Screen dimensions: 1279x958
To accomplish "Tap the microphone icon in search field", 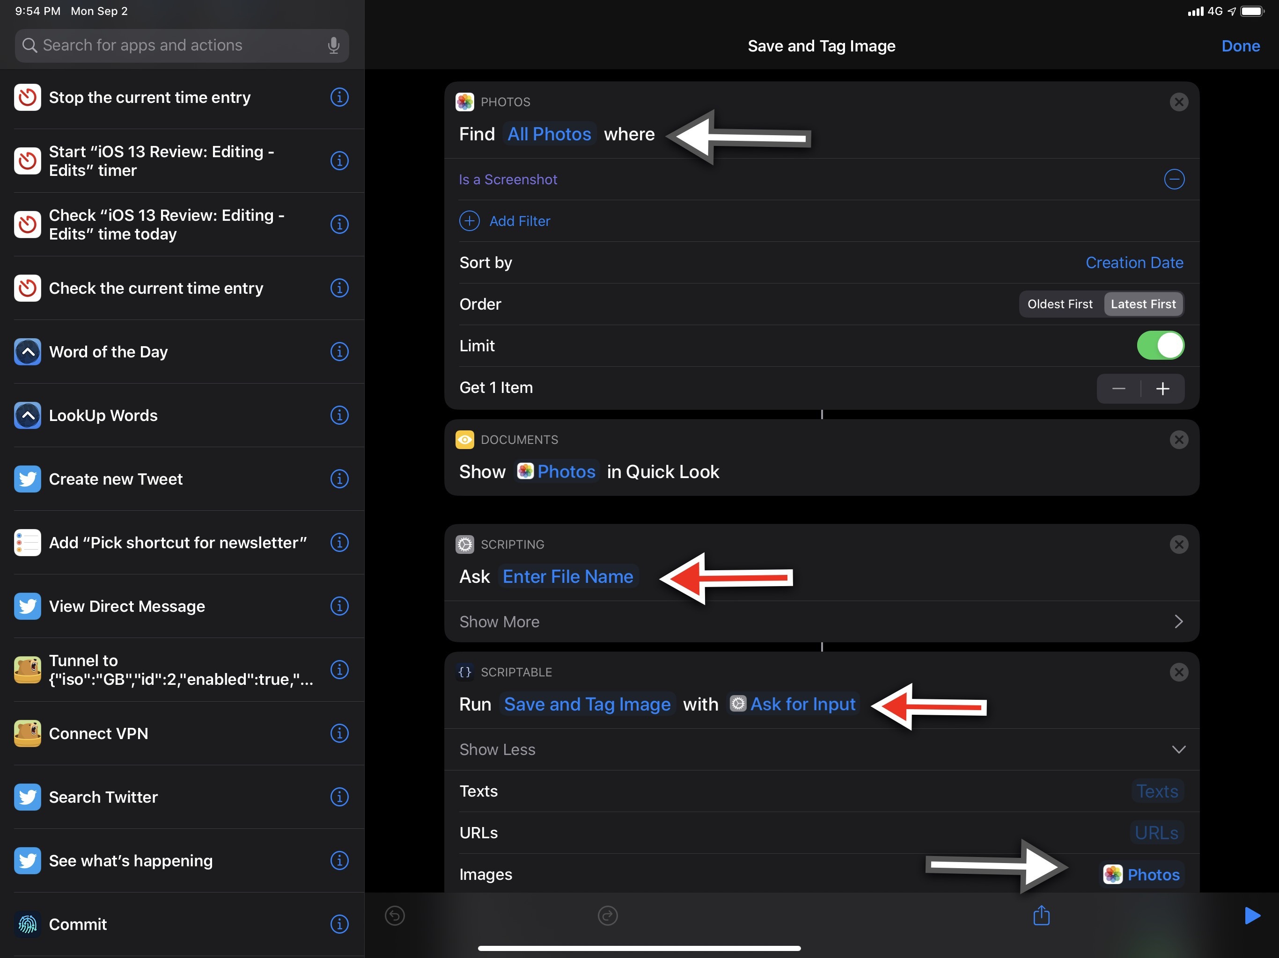I will [x=334, y=45].
